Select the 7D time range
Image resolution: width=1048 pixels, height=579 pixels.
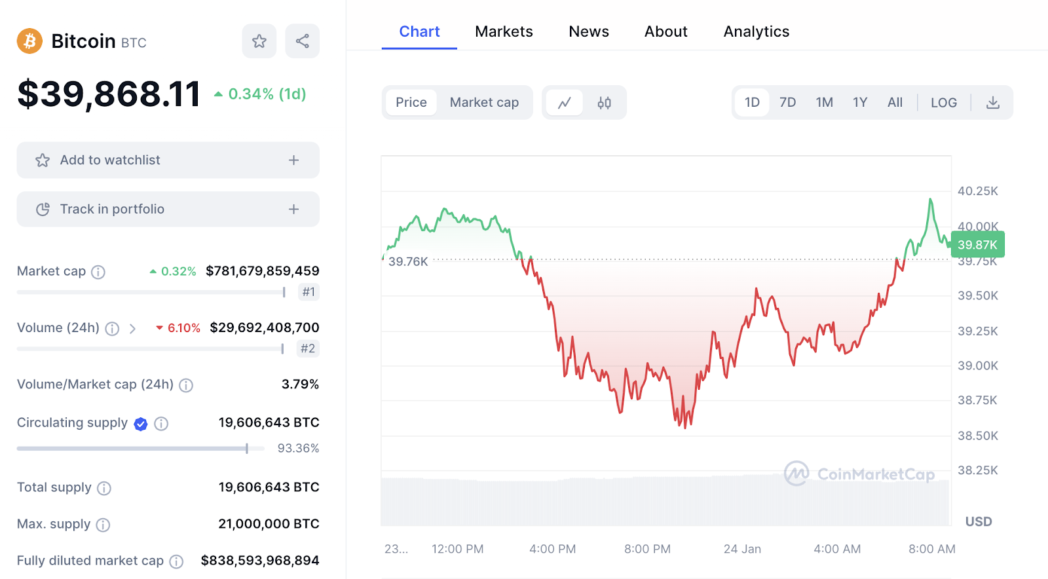click(x=787, y=103)
